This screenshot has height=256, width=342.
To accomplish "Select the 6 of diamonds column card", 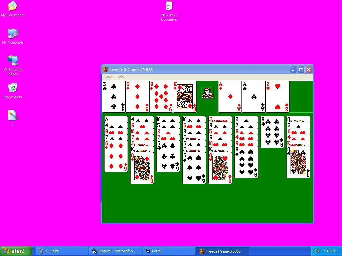I will pos(116,156).
